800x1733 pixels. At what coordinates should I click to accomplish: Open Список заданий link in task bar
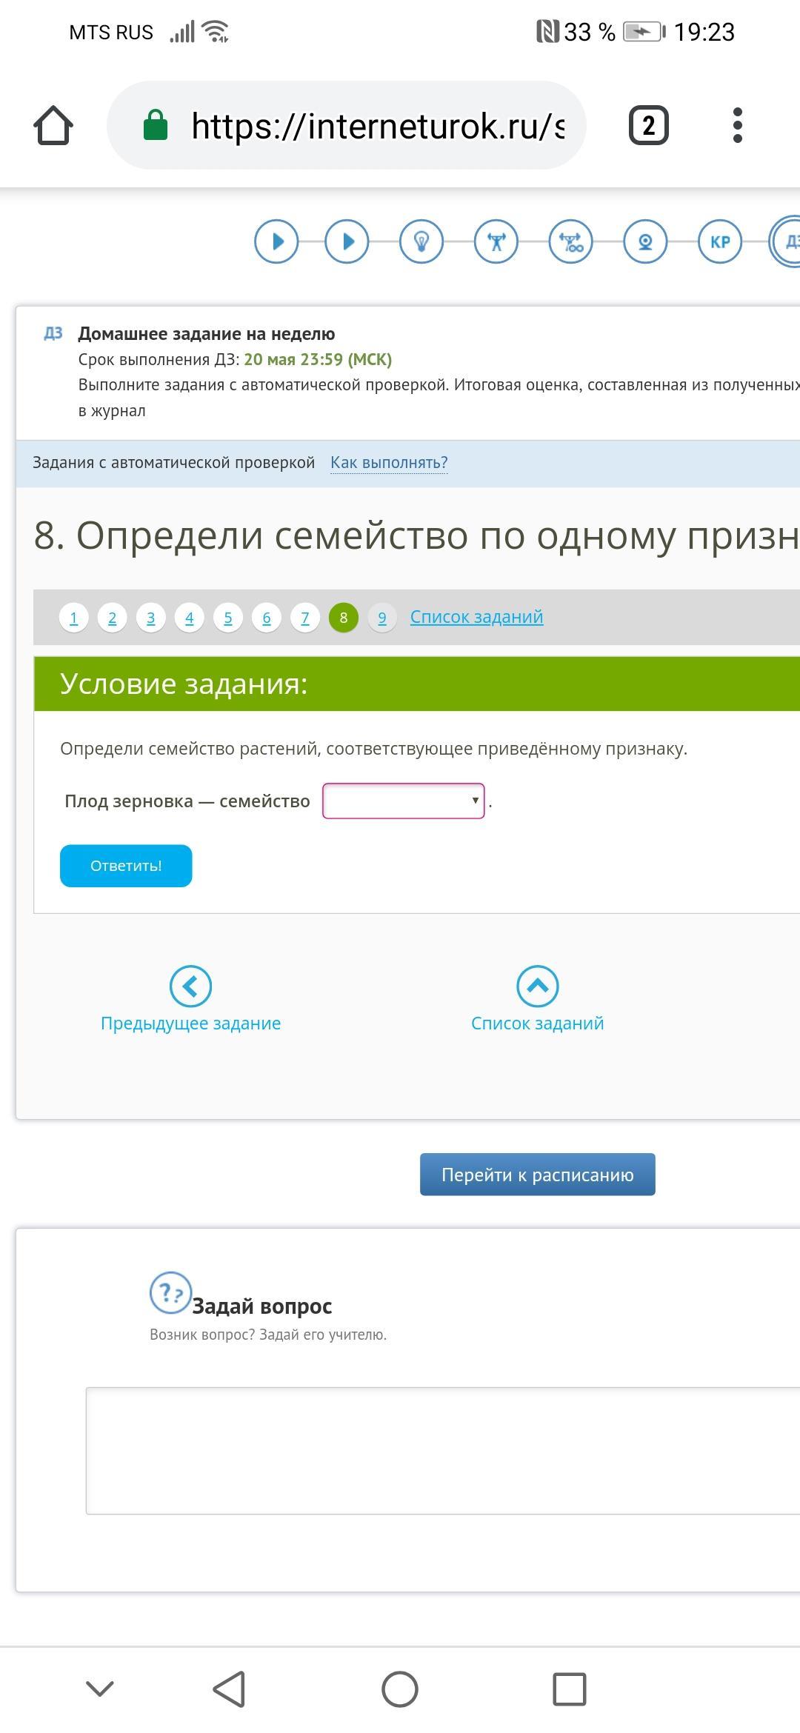[476, 617]
